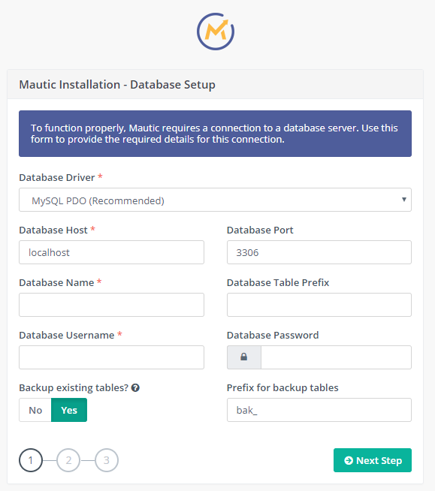Click the Next Step button
This screenshot has height=491, width=435.
click(373, 460)
